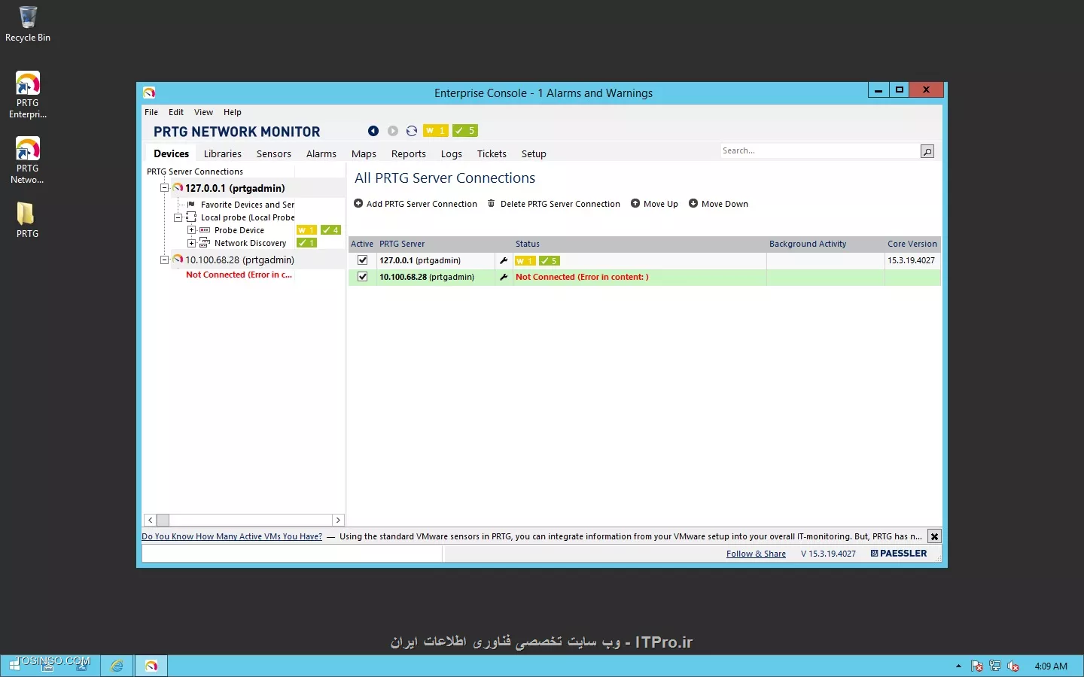Click the PAESSLER logo link

pyautogui.click(x=899, y=554)
